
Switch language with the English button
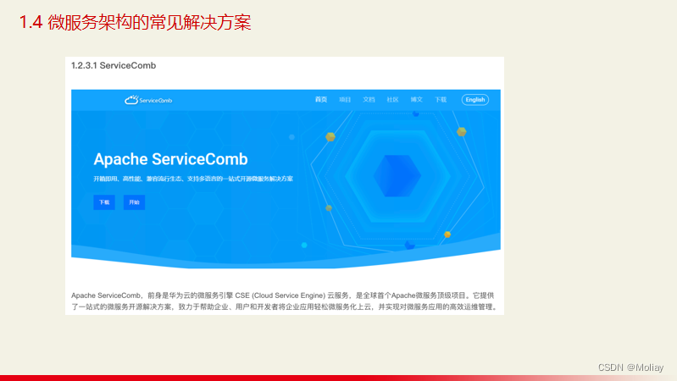coord(475,100)
